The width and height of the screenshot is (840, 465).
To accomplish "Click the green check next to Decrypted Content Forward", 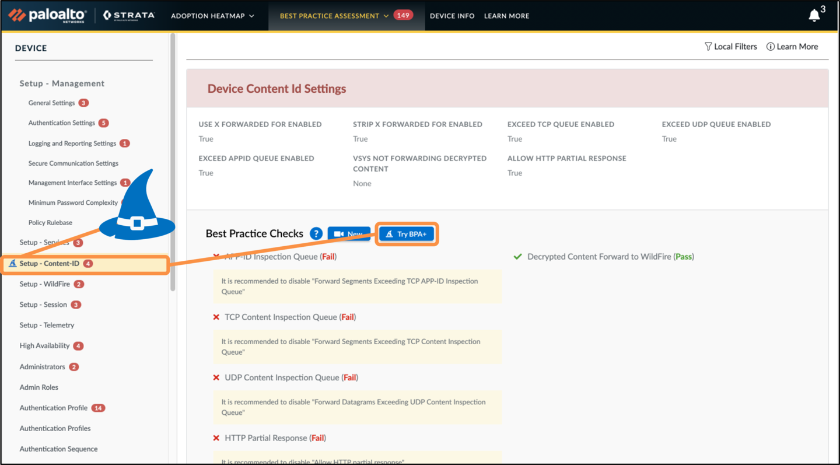I will 517,257.
